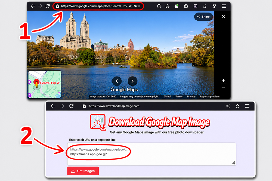Click Report a problem
The width and height of the screenshot is (272, 181).
point(210,97)
